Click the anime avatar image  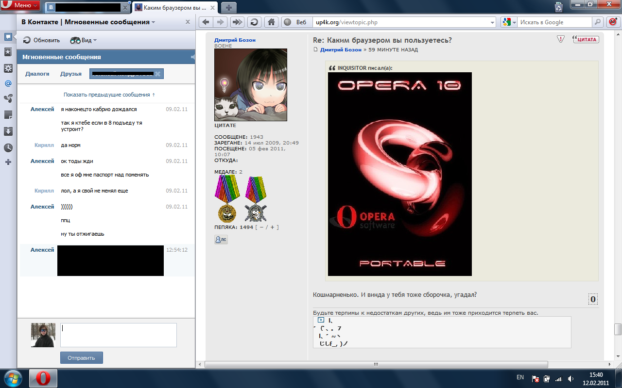[251, 85]
